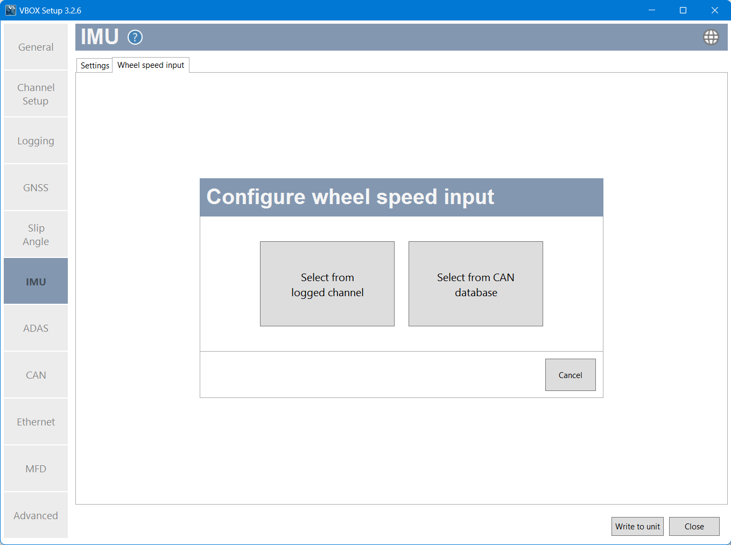Write settings to unit
This screenshot has height=545, width=731.
(x=637, y=526)
